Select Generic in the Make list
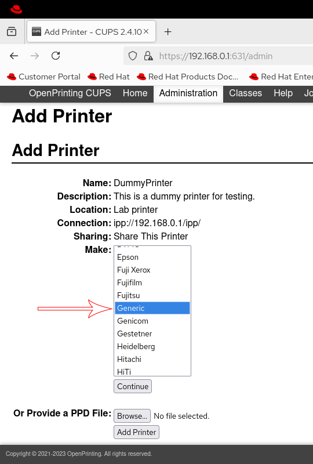 coord(152,308)
